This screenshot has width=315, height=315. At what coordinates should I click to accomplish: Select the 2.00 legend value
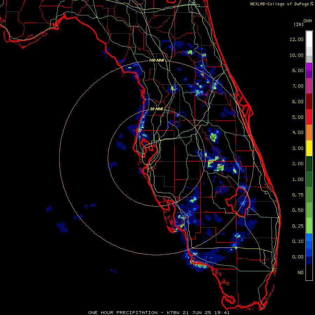tap(298, 164)
